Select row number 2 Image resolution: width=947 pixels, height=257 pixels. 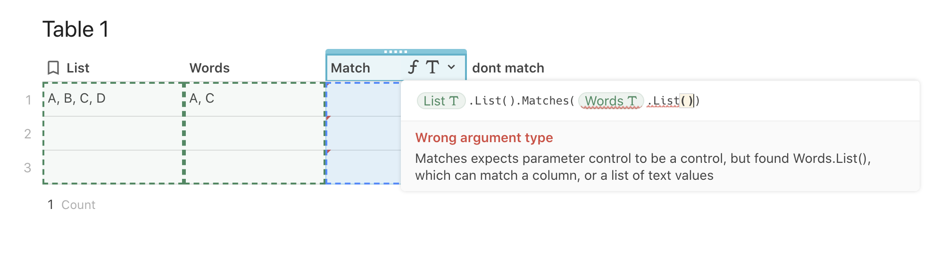click(28, 134)
